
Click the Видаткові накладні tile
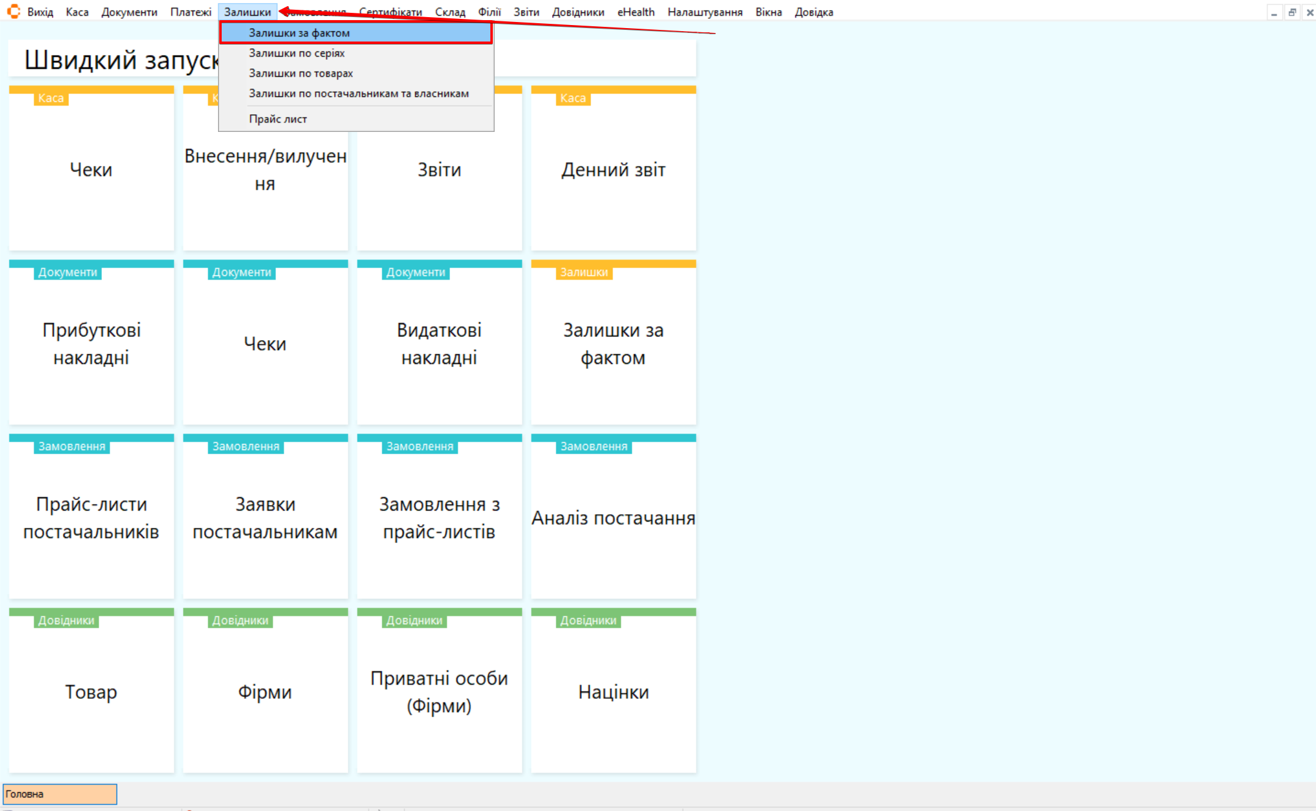tap(439, 343)
